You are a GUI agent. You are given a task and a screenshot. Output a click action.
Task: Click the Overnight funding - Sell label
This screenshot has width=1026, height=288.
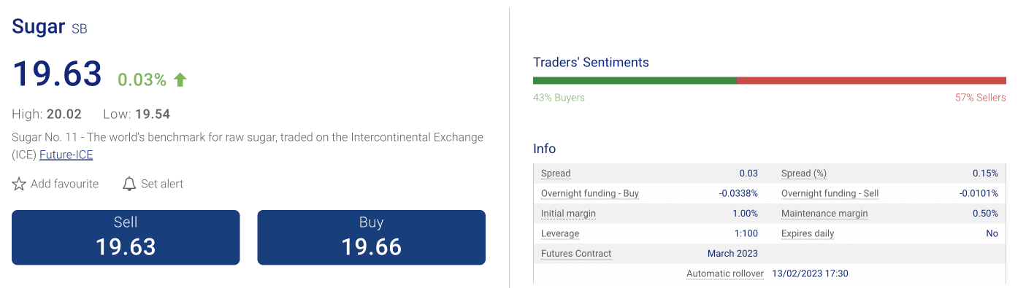[830, 193]
